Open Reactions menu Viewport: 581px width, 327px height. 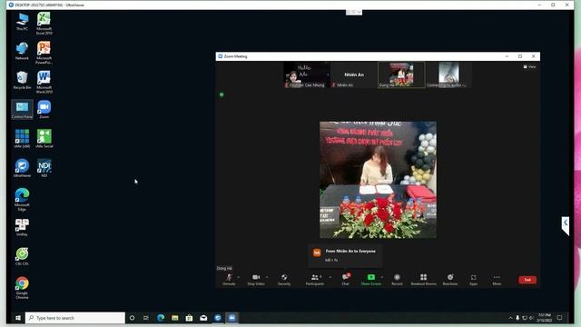450,280
